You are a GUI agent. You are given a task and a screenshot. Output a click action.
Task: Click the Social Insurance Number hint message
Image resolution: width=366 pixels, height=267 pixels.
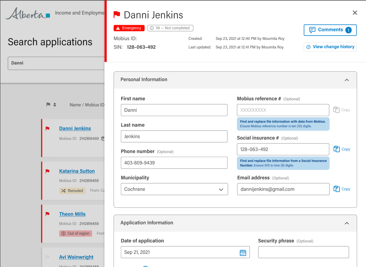pos(283,163)
